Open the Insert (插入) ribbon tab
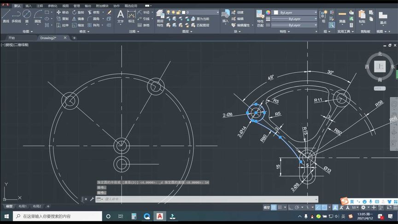This screenshot has width=398, height=224. 29,6
